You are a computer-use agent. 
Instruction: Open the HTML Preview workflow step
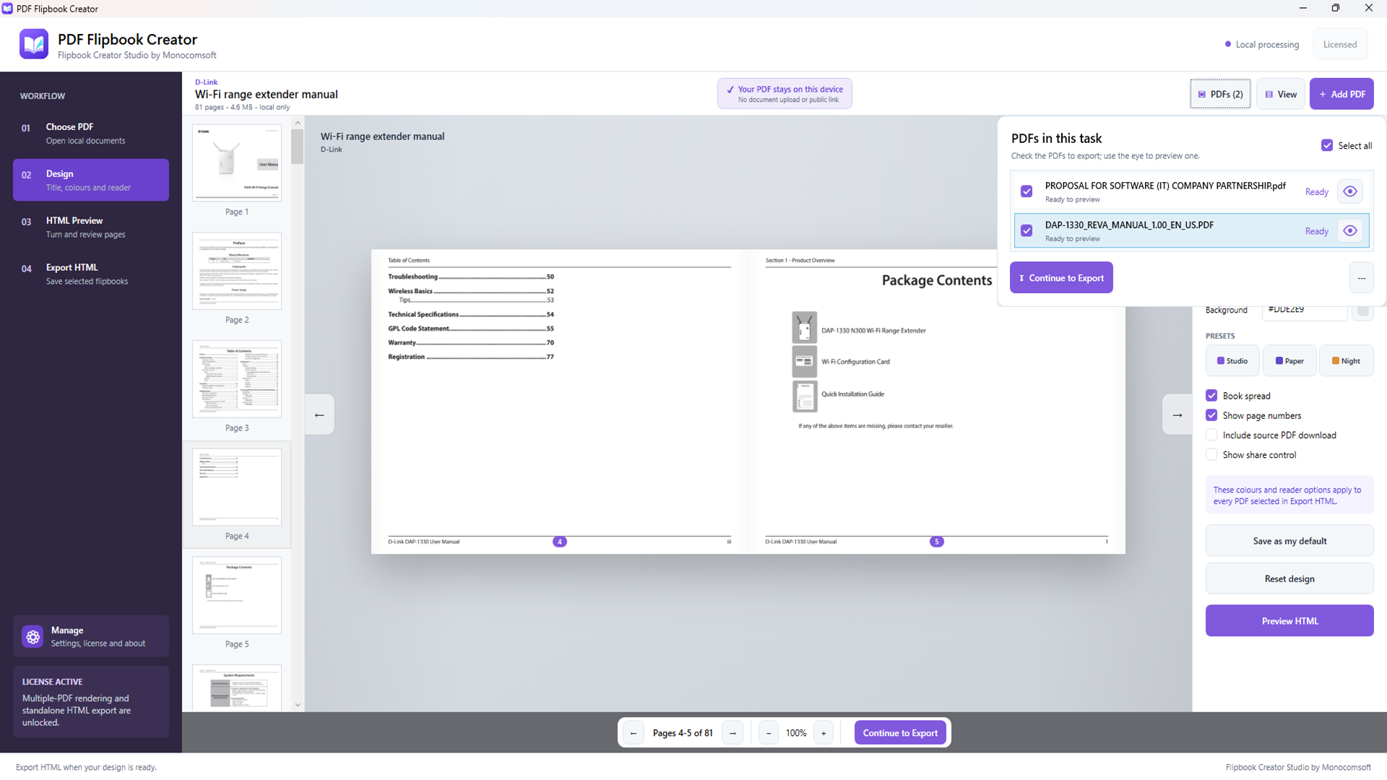[91, 227]
